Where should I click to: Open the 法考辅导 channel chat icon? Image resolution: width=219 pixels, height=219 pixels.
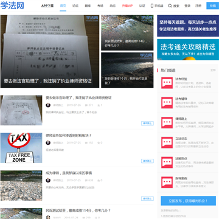167,103
